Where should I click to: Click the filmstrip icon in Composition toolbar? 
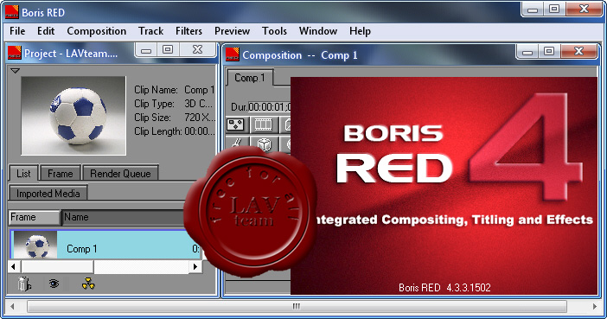click(263, 124)
